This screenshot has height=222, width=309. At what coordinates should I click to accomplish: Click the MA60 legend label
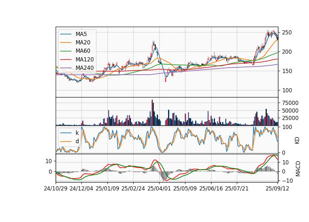click(83, 51)
